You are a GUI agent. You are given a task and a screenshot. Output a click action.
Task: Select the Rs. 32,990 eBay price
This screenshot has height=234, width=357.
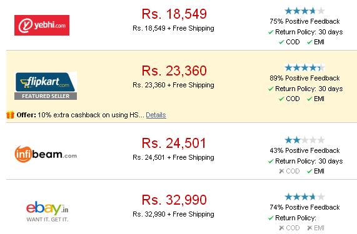(174, 200)
